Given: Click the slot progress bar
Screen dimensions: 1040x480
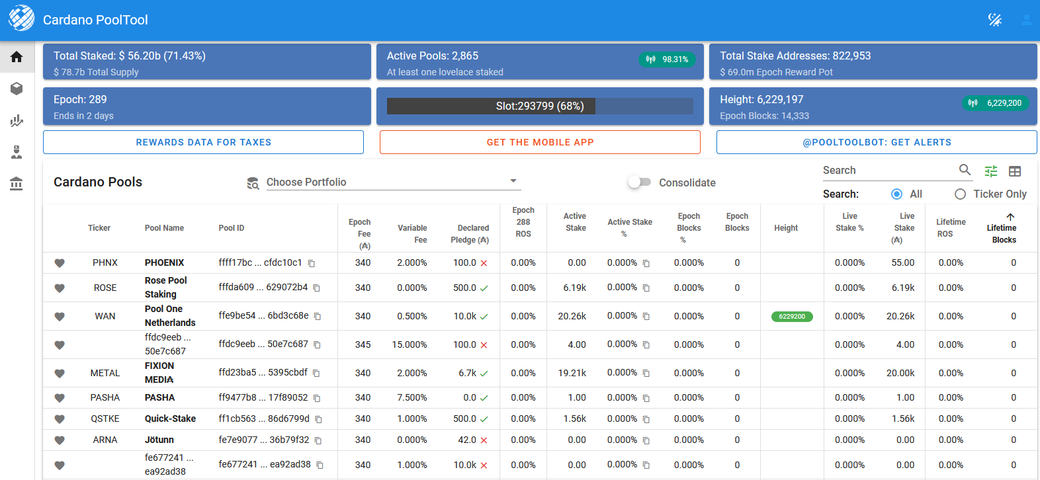Looking at the screenshot, I should [540, 106].
